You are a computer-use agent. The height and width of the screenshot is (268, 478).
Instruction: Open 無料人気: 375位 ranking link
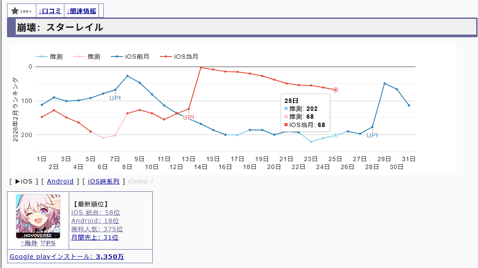[97, 229]
